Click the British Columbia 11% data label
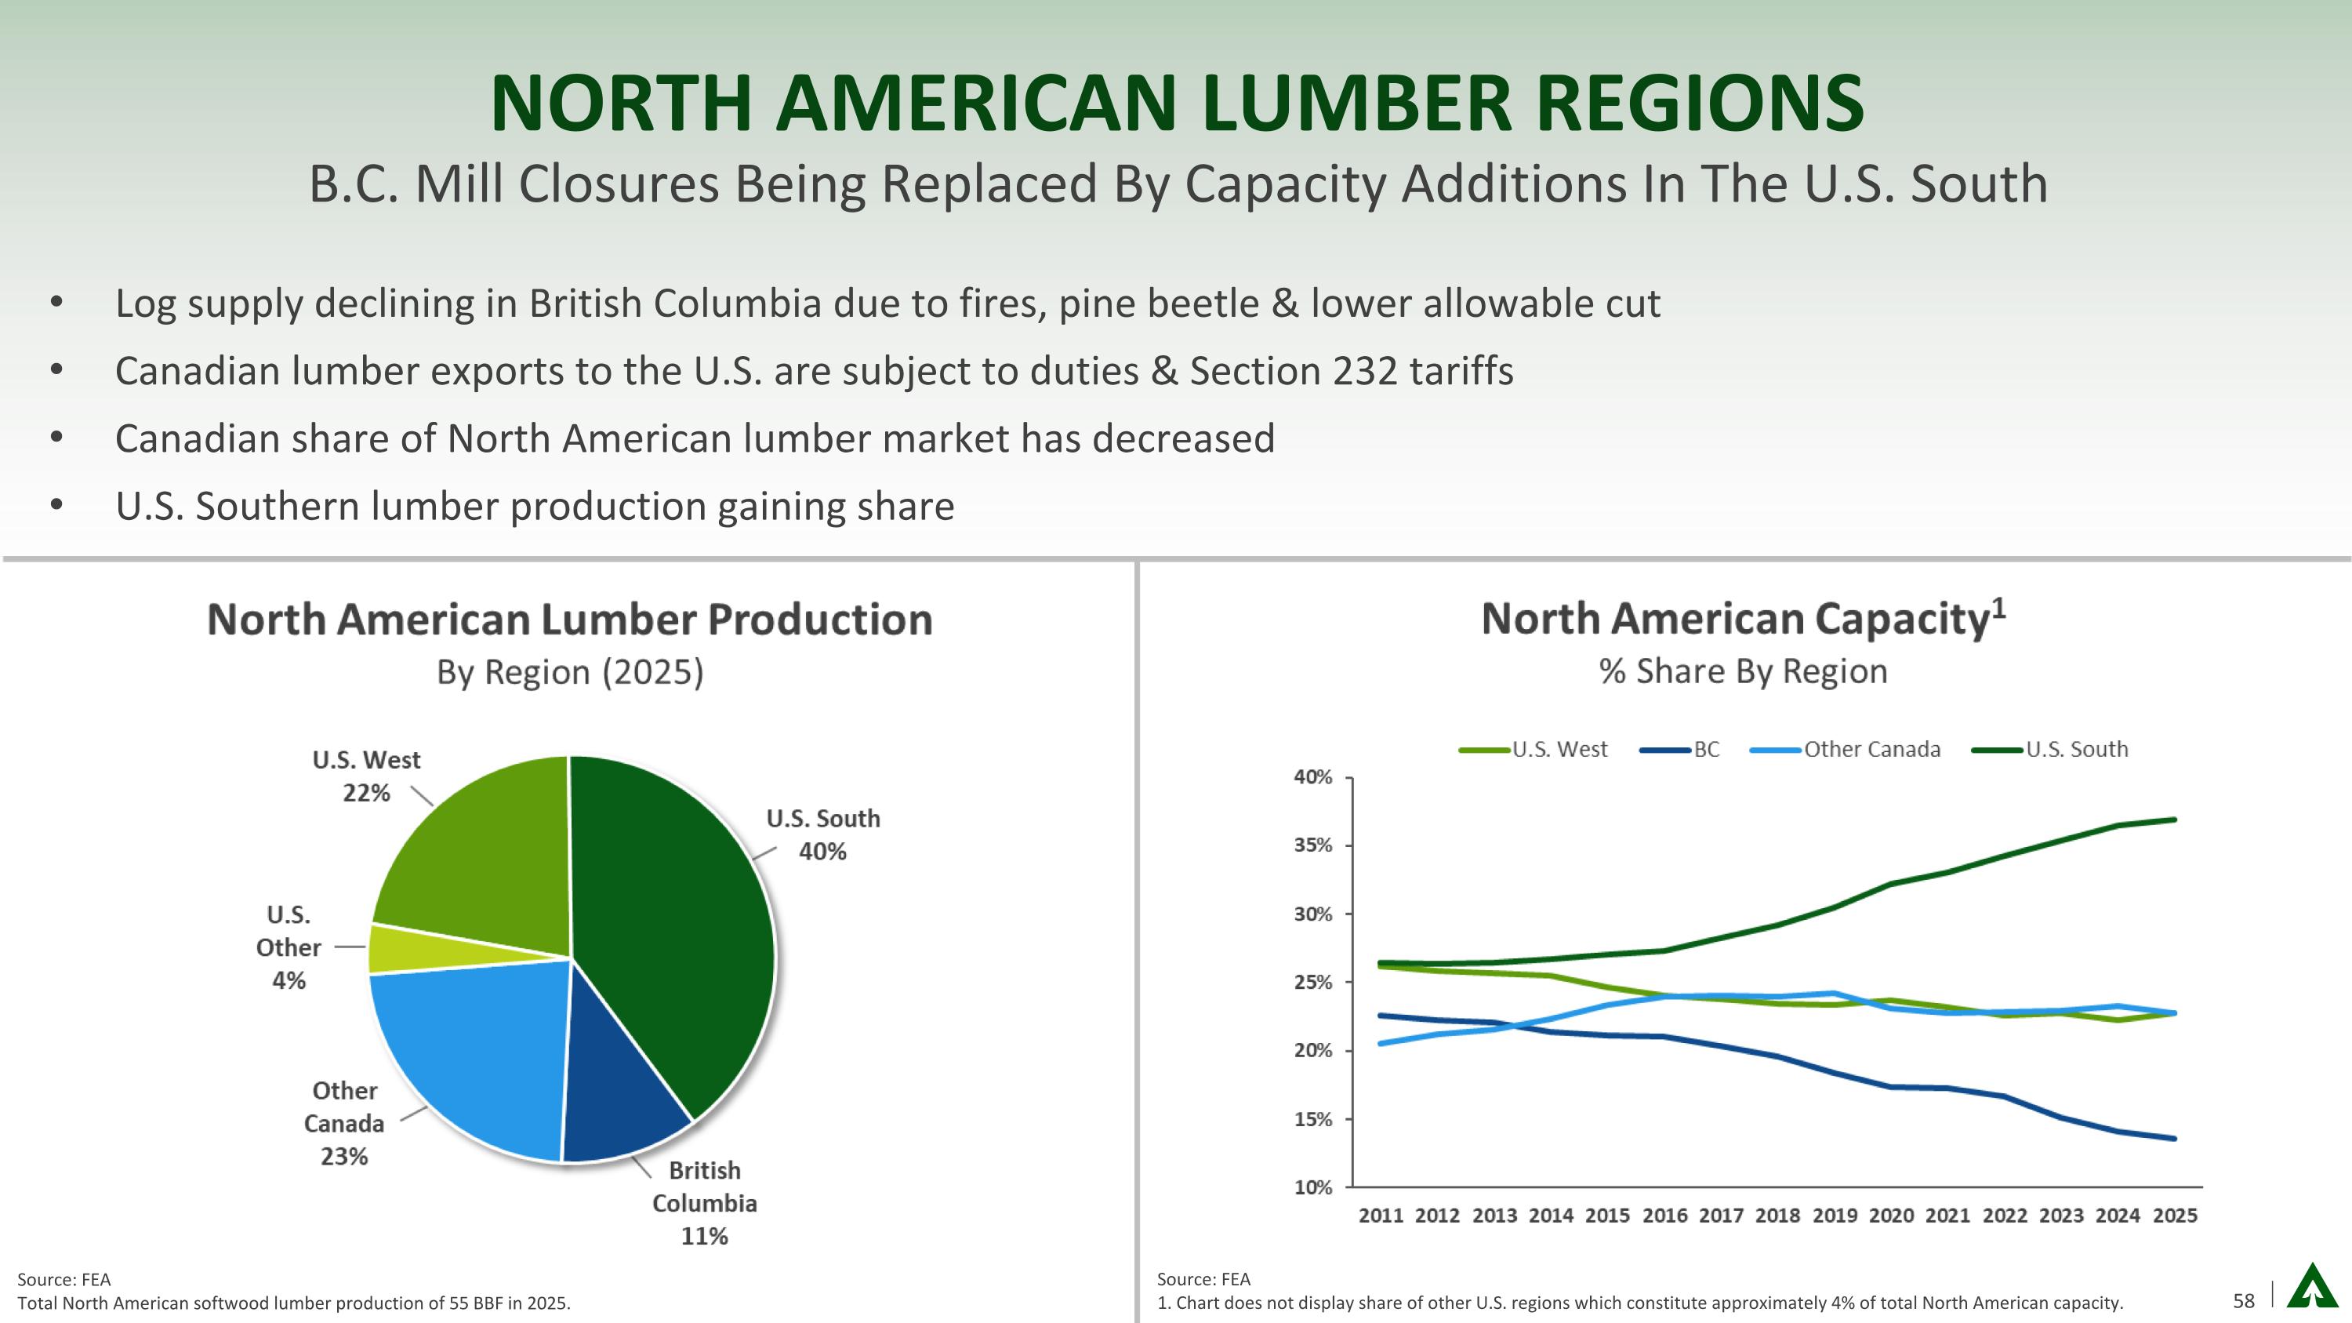Image resolution: width=2352 pixels, height=1323 pixels. (x=704, y=1203)
